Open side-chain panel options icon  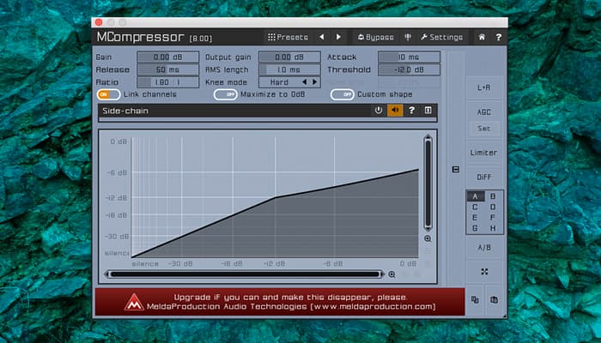(428, 111)
